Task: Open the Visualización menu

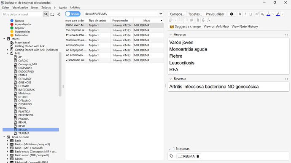Action: [x=20, y=8]
